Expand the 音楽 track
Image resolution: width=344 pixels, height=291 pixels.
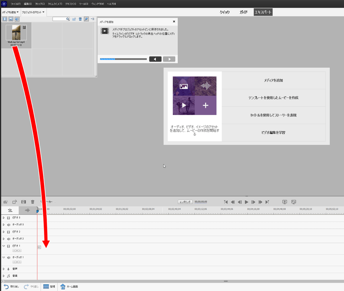pyautogui.click(x=3, y=276)
